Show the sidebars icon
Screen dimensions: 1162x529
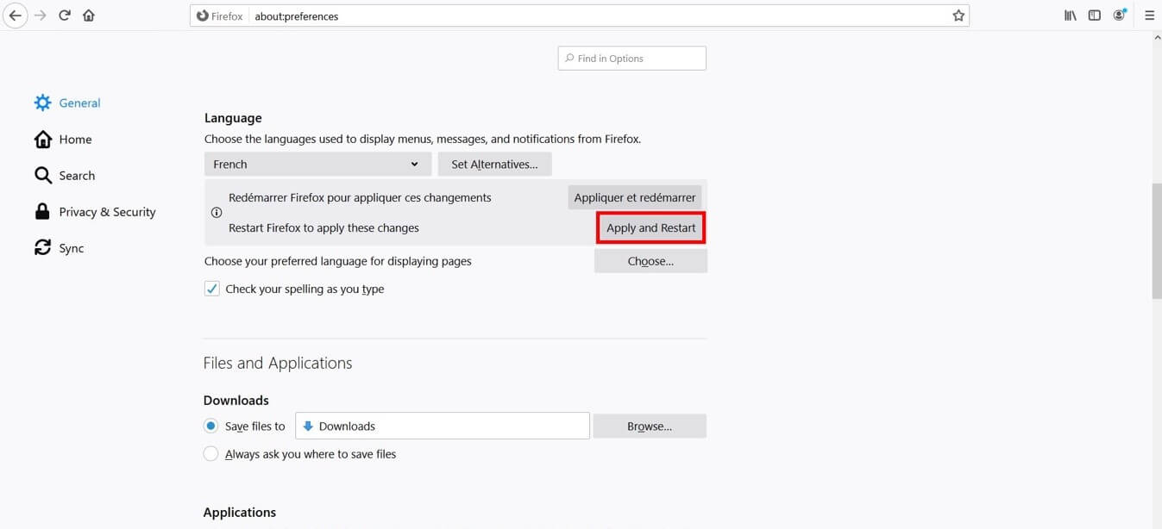click(1094, 16)
